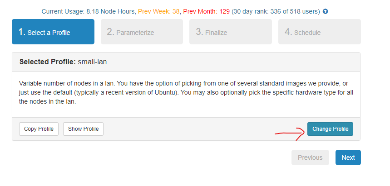Image resolution: width=390 pixels, height=186 pixels.
Task: Open step 1 Select a Profile
Action: (x=53, y=32)
